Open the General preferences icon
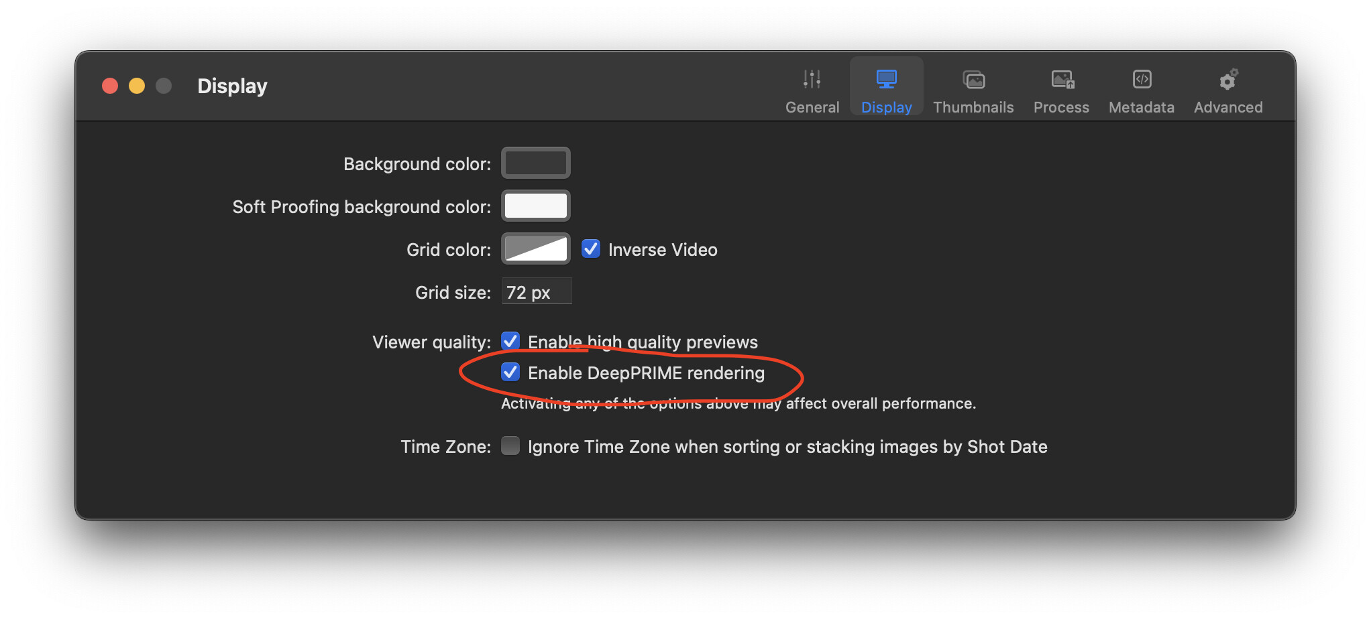The height and width of the screenshot is (619, 1371). 812,80
